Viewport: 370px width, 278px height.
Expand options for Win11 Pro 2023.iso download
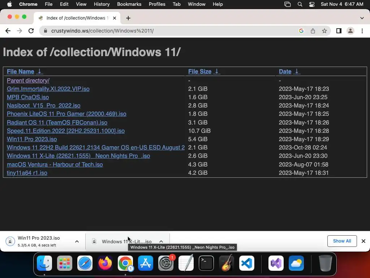click(x=77, y=241)
